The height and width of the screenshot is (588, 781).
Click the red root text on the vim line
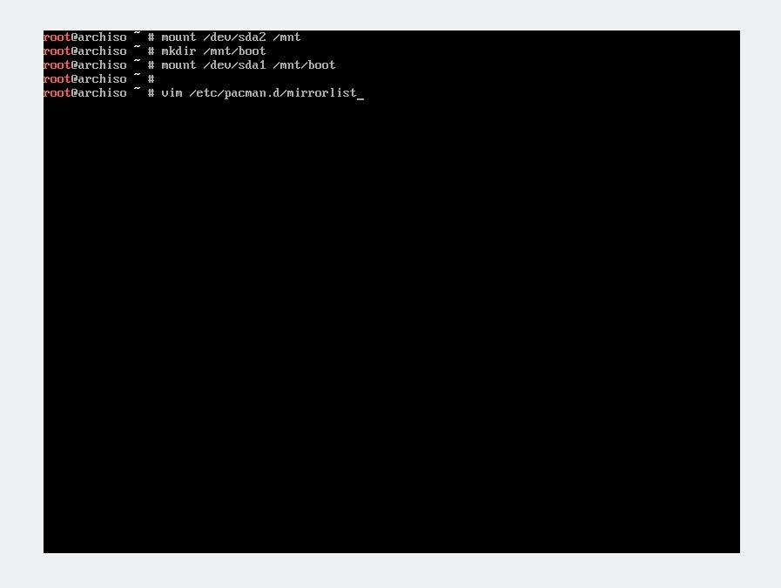tap(57, 93)
